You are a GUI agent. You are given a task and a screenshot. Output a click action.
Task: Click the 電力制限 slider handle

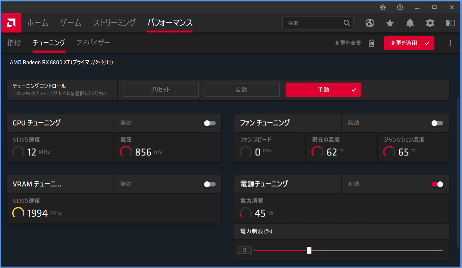(x=309, y=250)
